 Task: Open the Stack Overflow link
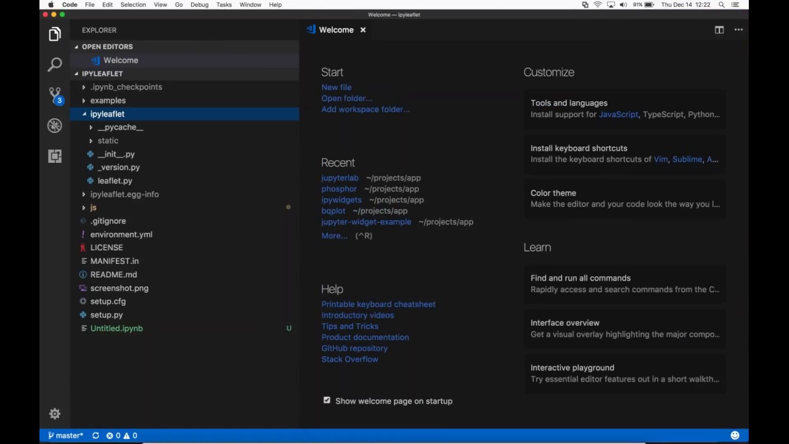pos(350,360)
